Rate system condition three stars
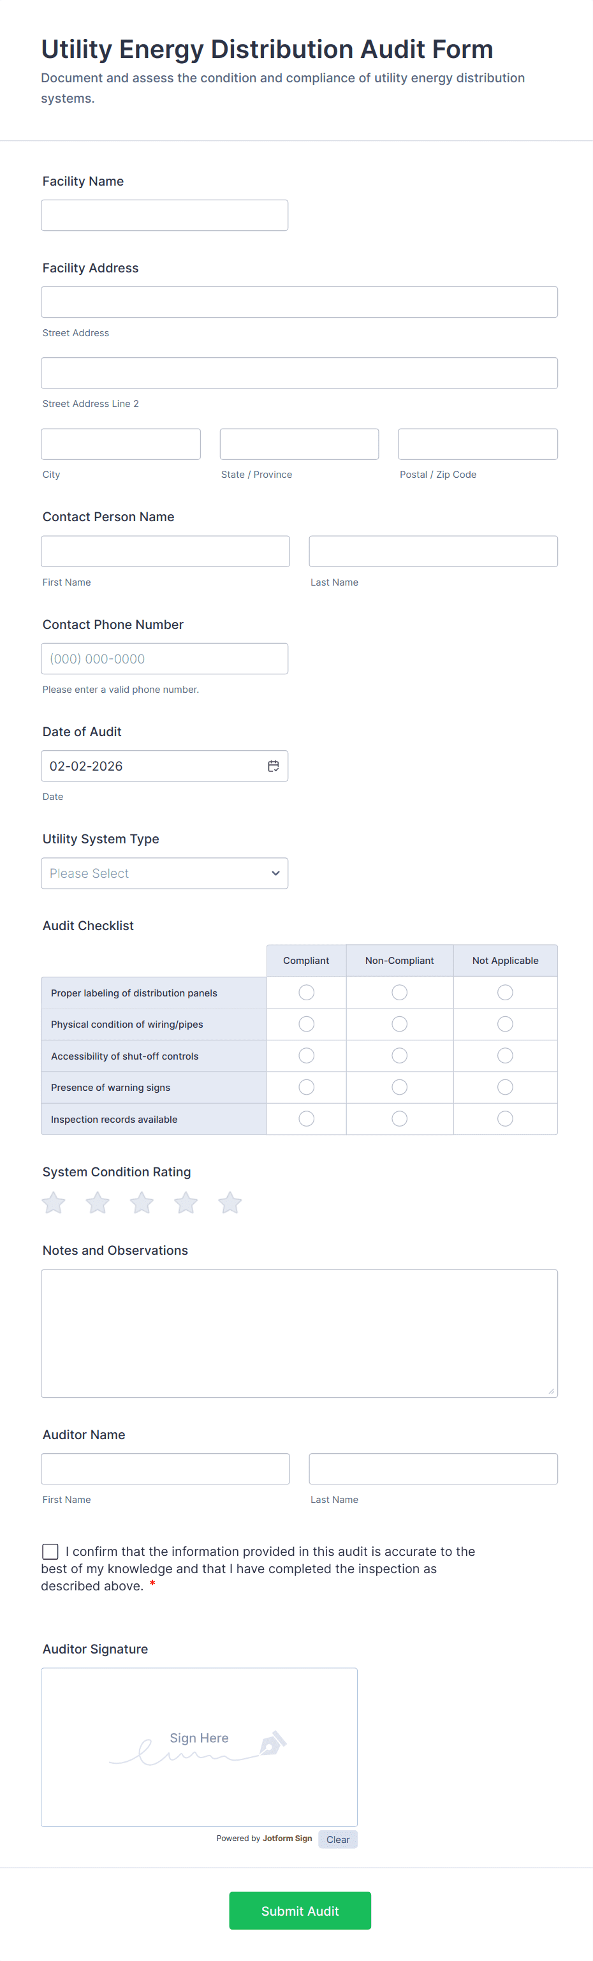The height and width of the screenshot is (1961, 593). (x=142, y=1202)
